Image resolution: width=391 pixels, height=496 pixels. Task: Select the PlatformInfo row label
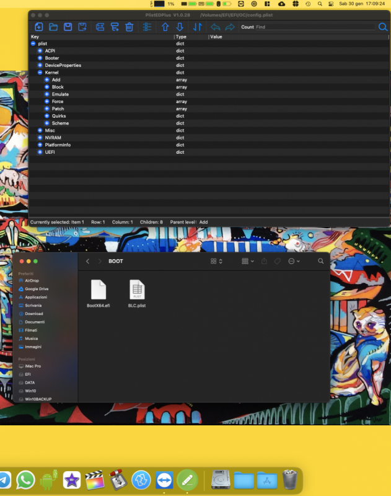click(x=58, y=145)
